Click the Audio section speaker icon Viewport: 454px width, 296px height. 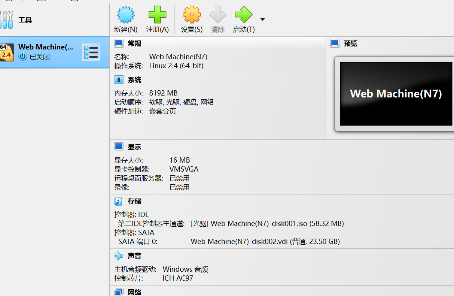coord(119,256)
